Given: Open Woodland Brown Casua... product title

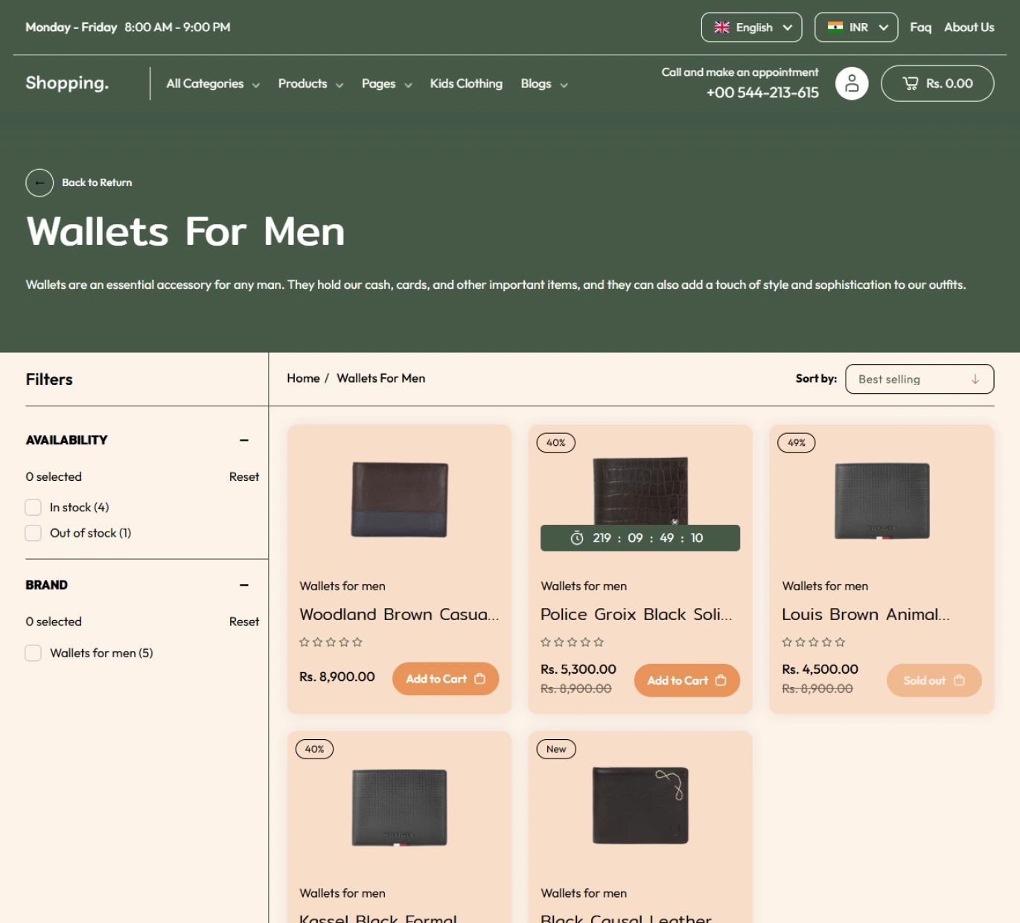Looking at the screenshot, I should [399, 614].
